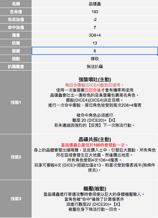Click the 晶礦蟲 name value cell

click(x=95, y=4)
